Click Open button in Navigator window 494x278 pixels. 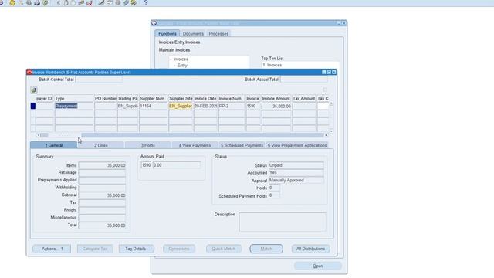[x=318, y=266]
